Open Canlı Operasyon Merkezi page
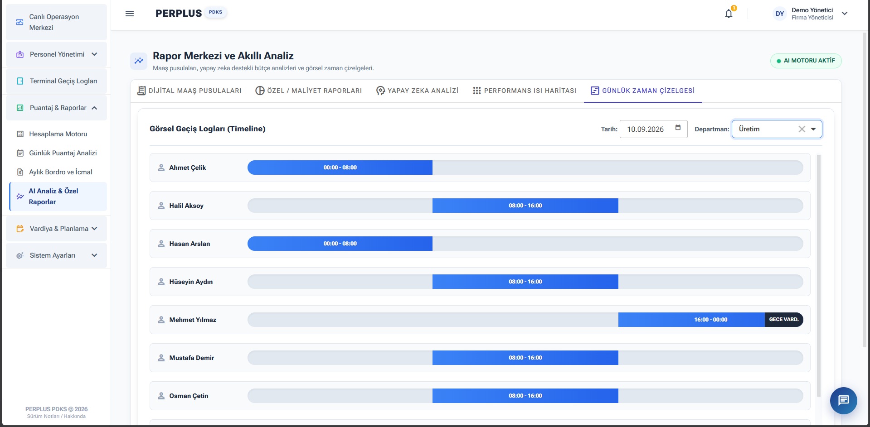The image size is (870, 427). click(x=56, y=22)
